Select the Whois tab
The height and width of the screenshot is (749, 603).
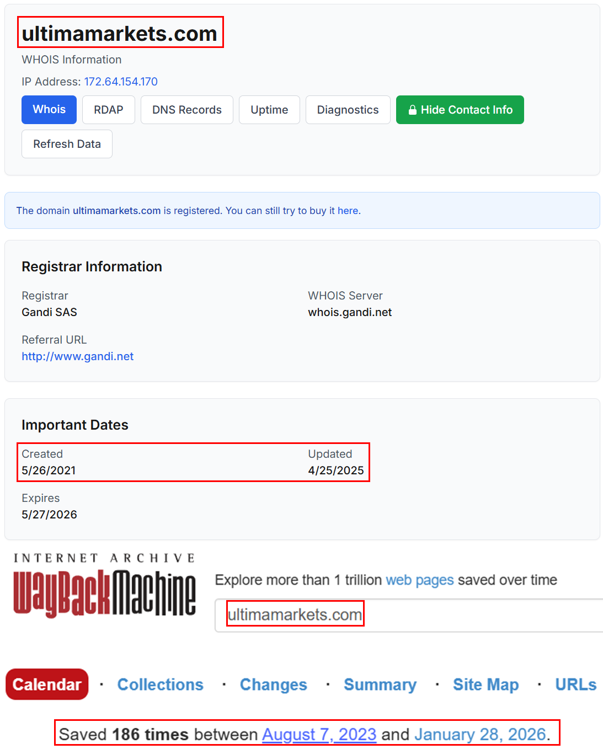pyautogui.click(x=49, y=109)
